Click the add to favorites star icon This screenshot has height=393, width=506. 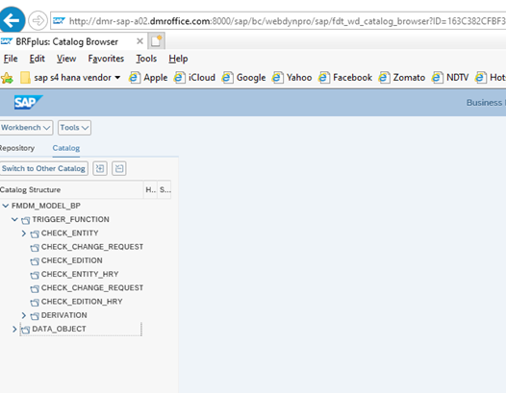pos(7,78)
